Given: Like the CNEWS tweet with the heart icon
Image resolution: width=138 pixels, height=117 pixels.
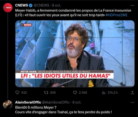Looking at the screenshot, I should [x=75, y=92].
